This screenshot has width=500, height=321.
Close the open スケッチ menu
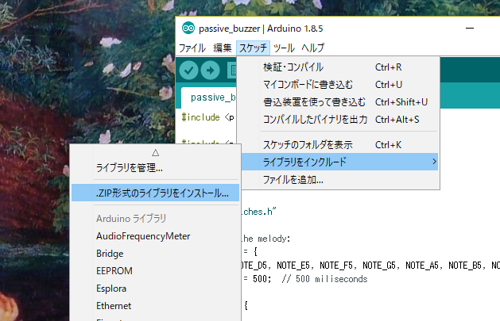coord(254,48)
